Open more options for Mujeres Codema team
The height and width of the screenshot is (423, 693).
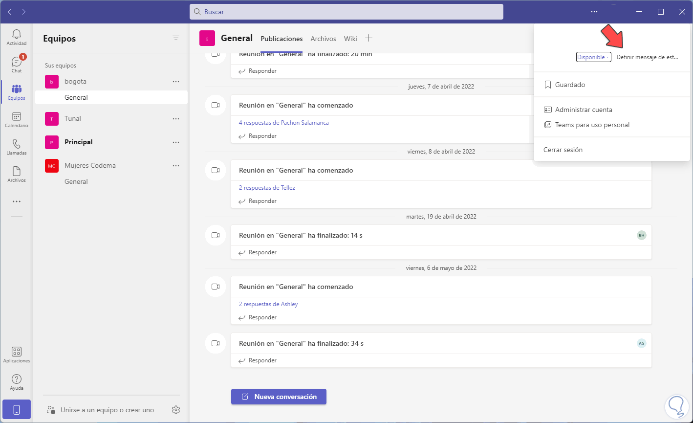(176, 166)
